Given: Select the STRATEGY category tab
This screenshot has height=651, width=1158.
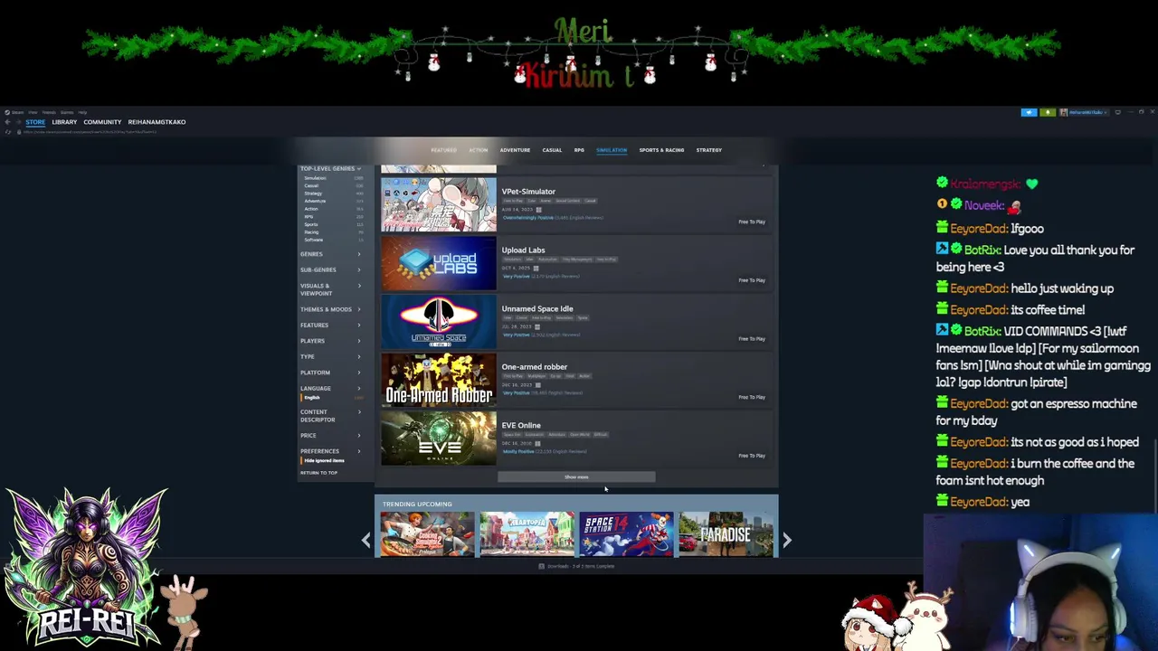Looking at the screenshot, I should point(709,150).
